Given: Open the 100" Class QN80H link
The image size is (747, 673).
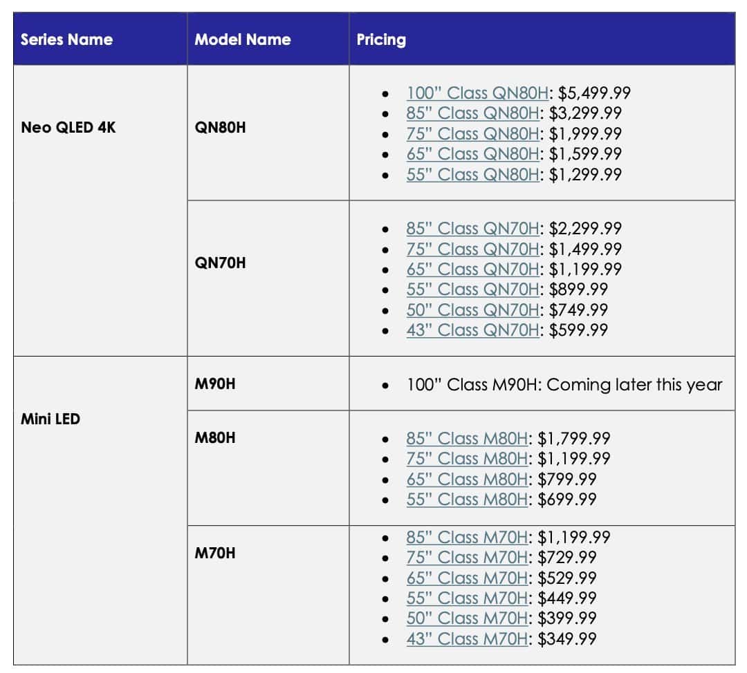Looking at the screenshot, I should pos(477,93).
